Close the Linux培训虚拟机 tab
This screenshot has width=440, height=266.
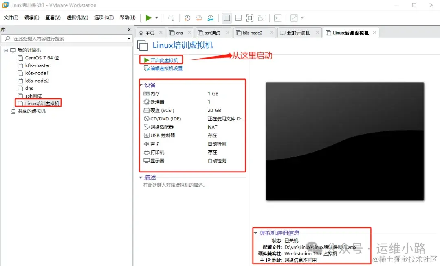coord(375,33)
